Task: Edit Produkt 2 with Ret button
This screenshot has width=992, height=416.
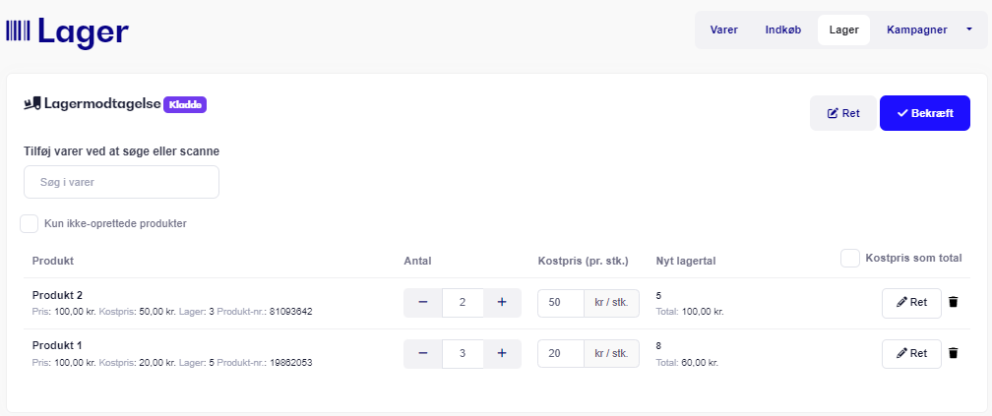Action: 911,302
